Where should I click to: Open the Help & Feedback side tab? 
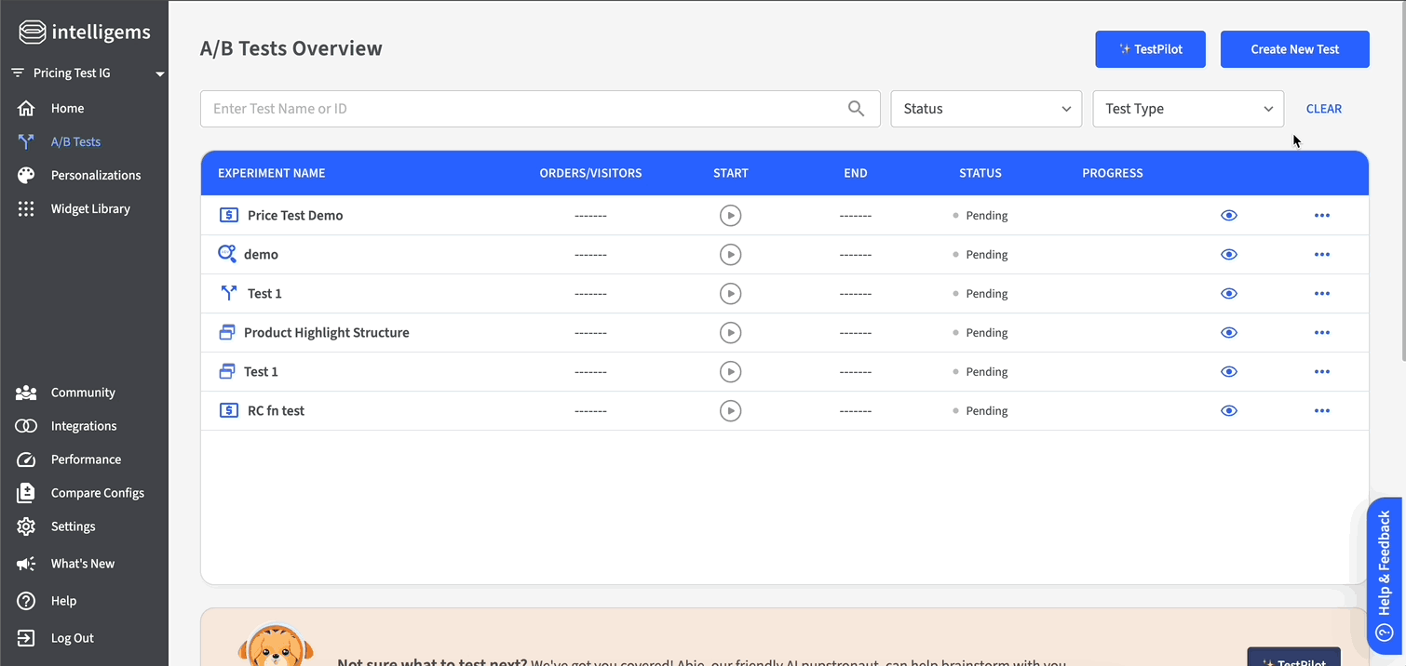pos(1384,575)
